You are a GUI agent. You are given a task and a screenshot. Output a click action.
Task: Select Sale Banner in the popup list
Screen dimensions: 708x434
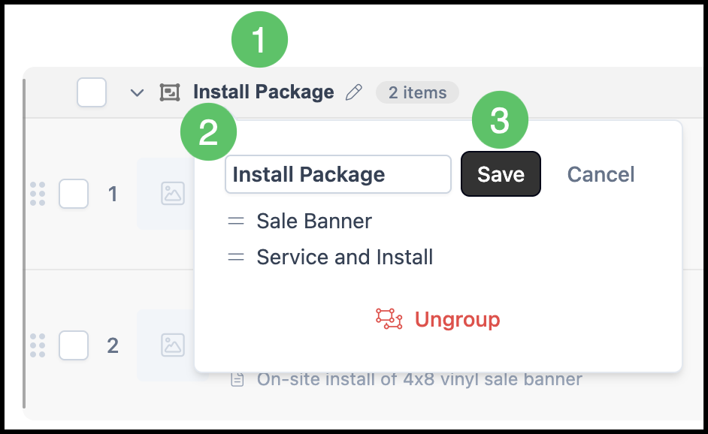314,221
